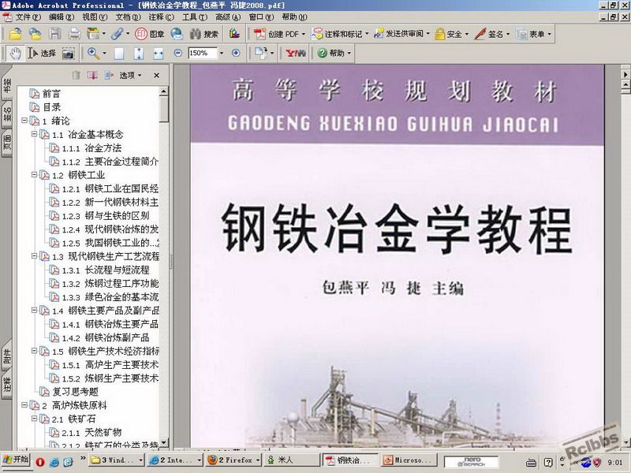Open the 选项 options dropdown in bookmarks panel
The image size is (631, 473).
pos(130,75)
